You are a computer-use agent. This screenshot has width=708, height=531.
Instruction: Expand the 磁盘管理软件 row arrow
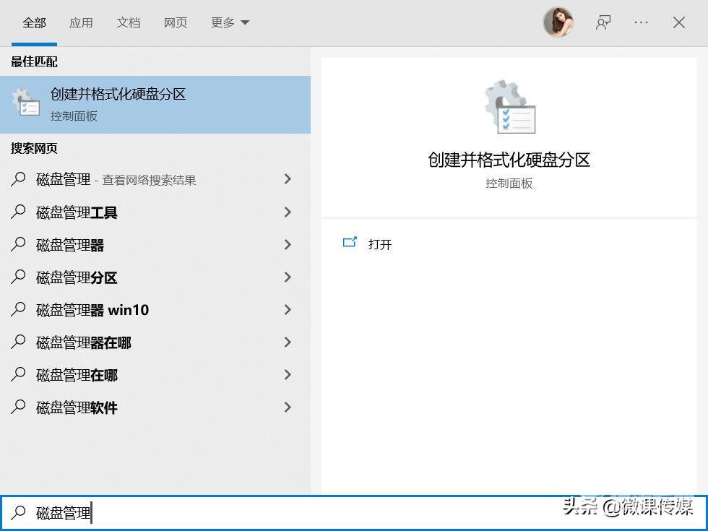[x=288, y=407]
